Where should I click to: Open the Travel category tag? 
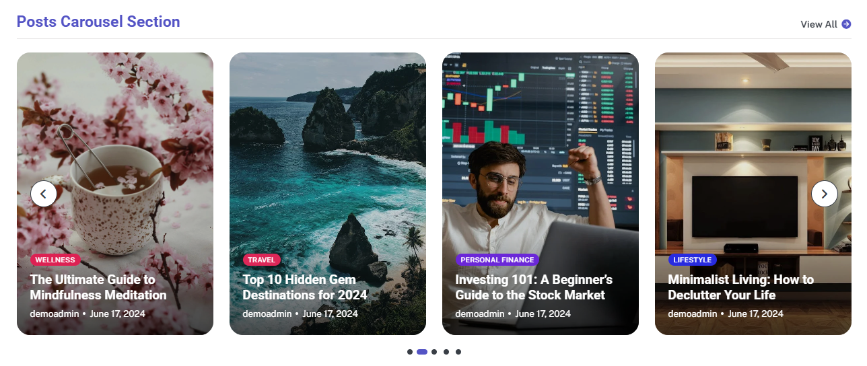262,260
